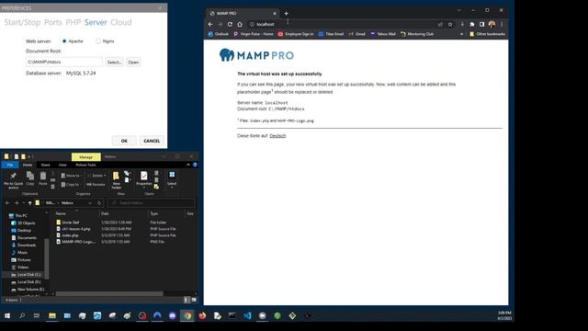Click the Document Root path field

(63, 62)
